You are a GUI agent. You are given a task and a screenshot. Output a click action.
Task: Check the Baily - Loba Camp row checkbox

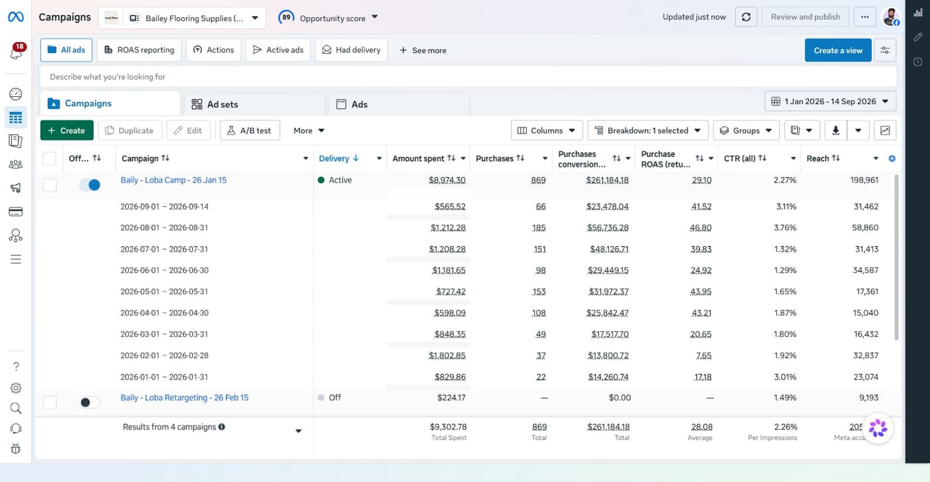[x=50, y=185]
